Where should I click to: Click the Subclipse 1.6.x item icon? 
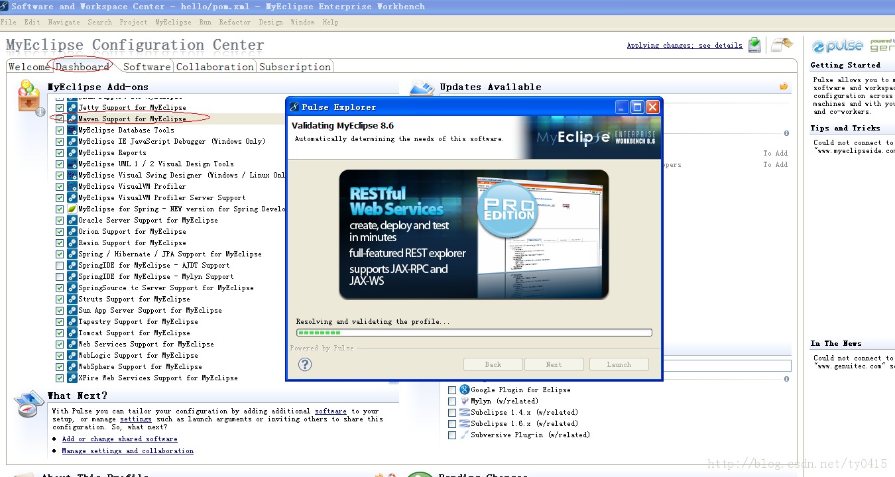(x=464, y=423)
